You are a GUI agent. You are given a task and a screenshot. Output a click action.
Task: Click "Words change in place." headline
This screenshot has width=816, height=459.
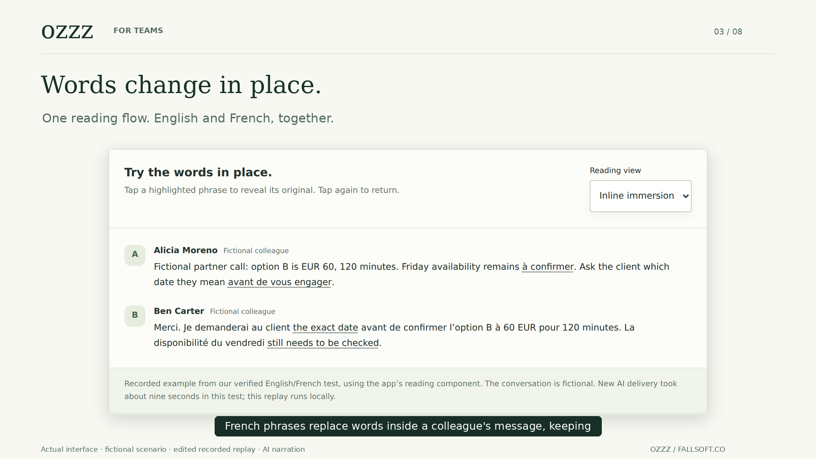pyautogui.click(x=181, y=85)
